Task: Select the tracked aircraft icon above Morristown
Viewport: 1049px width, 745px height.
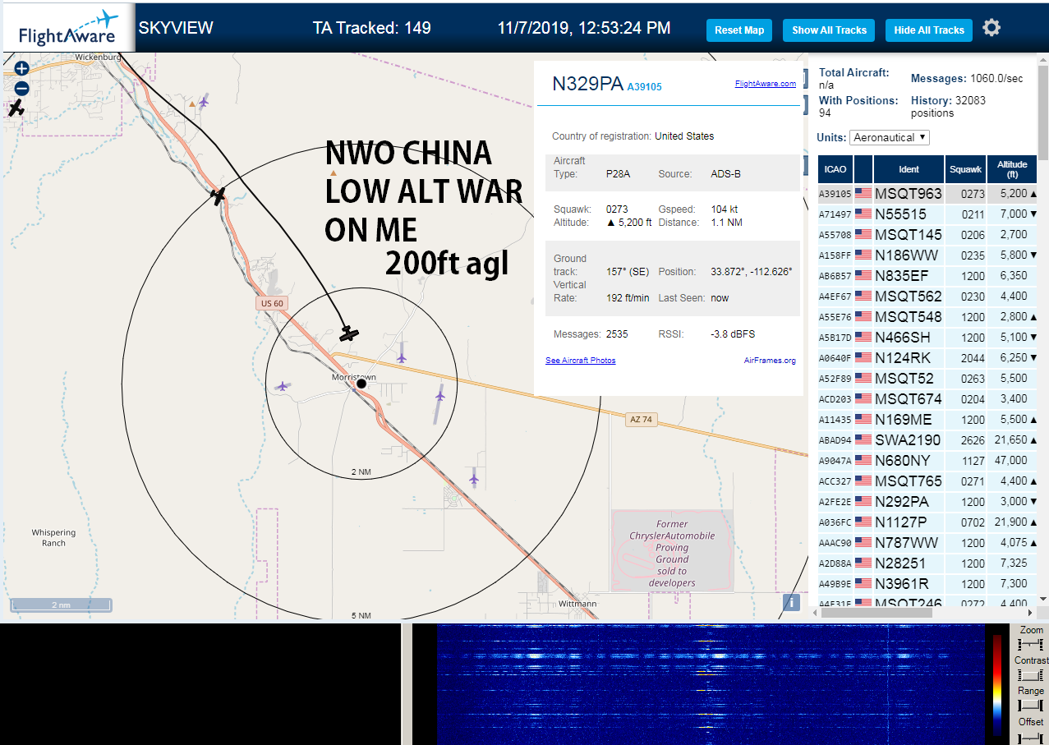Action: pos(349,333)
